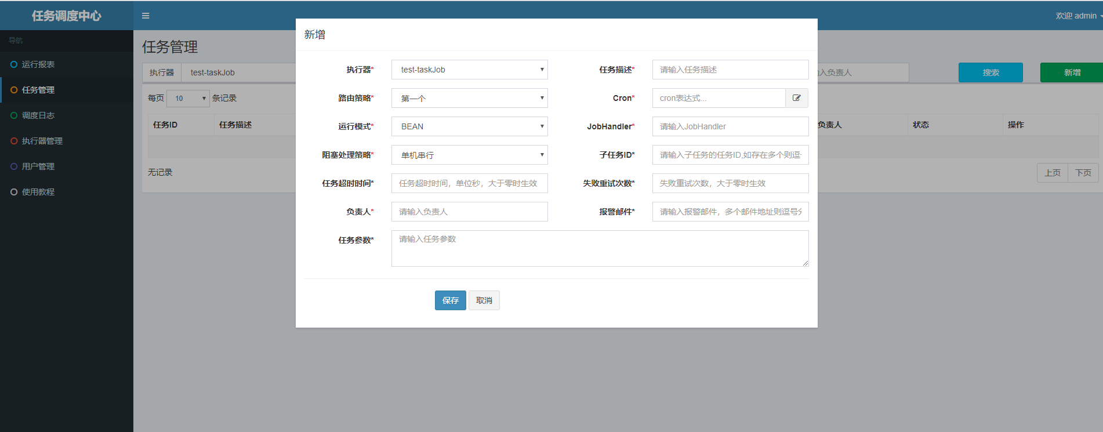This screenshot has height=432, width=1103.
Task: Open 使用教程 in the sidebar
Action: pyautogui.click(x=67, y=192)
